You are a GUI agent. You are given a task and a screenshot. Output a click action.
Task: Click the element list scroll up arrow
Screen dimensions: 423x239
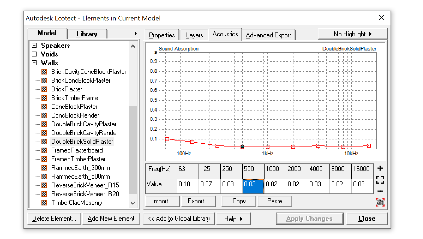[x=133, y=46]
